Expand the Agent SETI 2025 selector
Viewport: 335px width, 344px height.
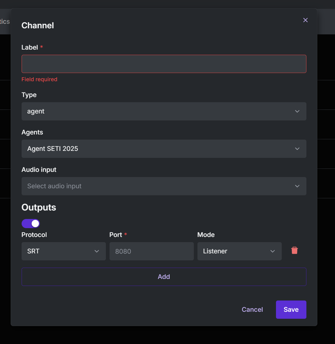point(164,149)
